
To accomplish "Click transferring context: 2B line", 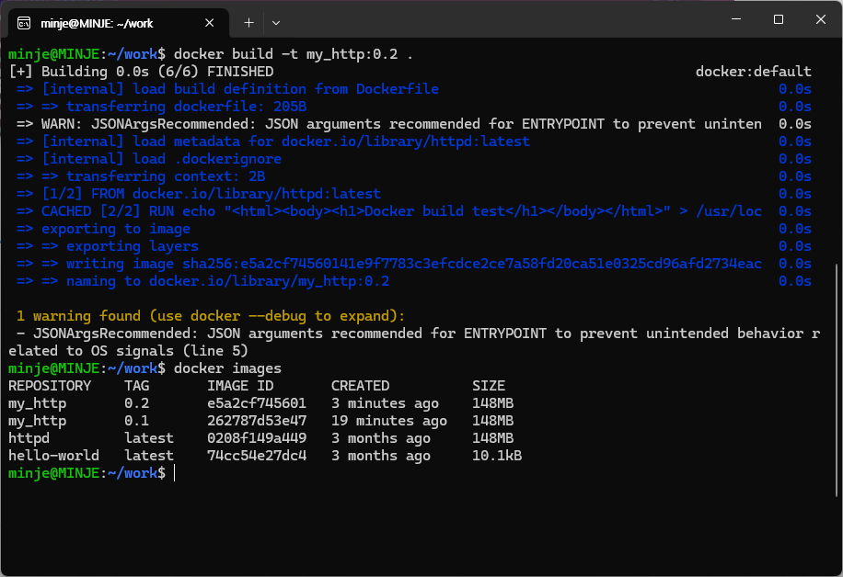I will [141, 176].
